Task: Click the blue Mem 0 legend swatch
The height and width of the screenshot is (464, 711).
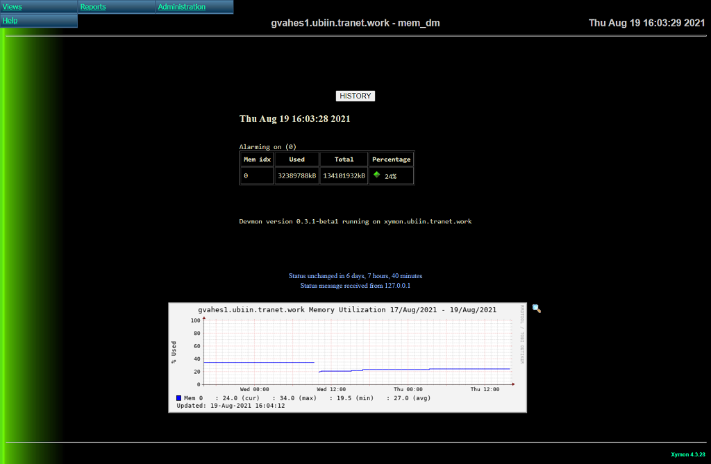Action: pyautogui.click(x=179, y=398)
